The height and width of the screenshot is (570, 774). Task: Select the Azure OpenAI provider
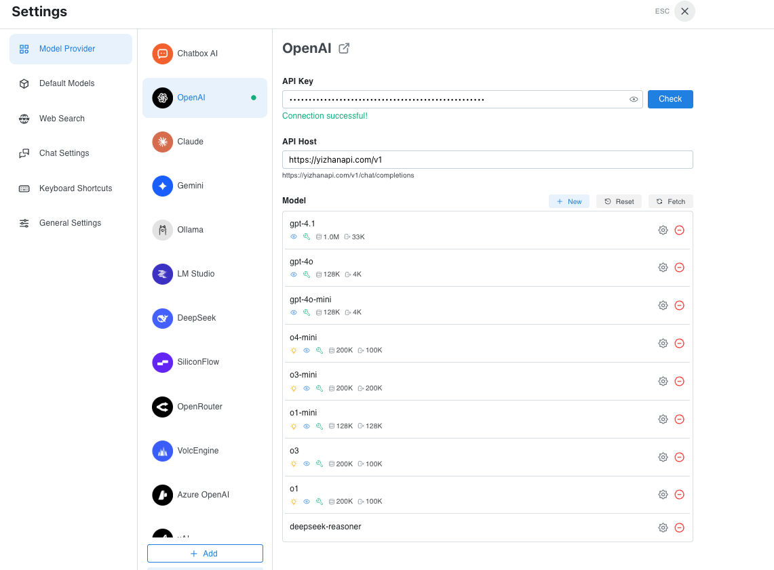[205, 495]
